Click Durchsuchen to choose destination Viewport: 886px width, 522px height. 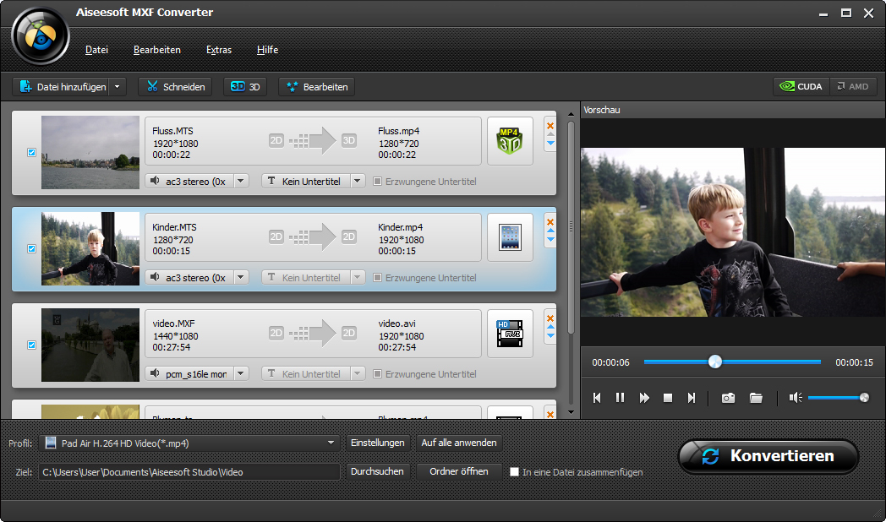[377, 472]
